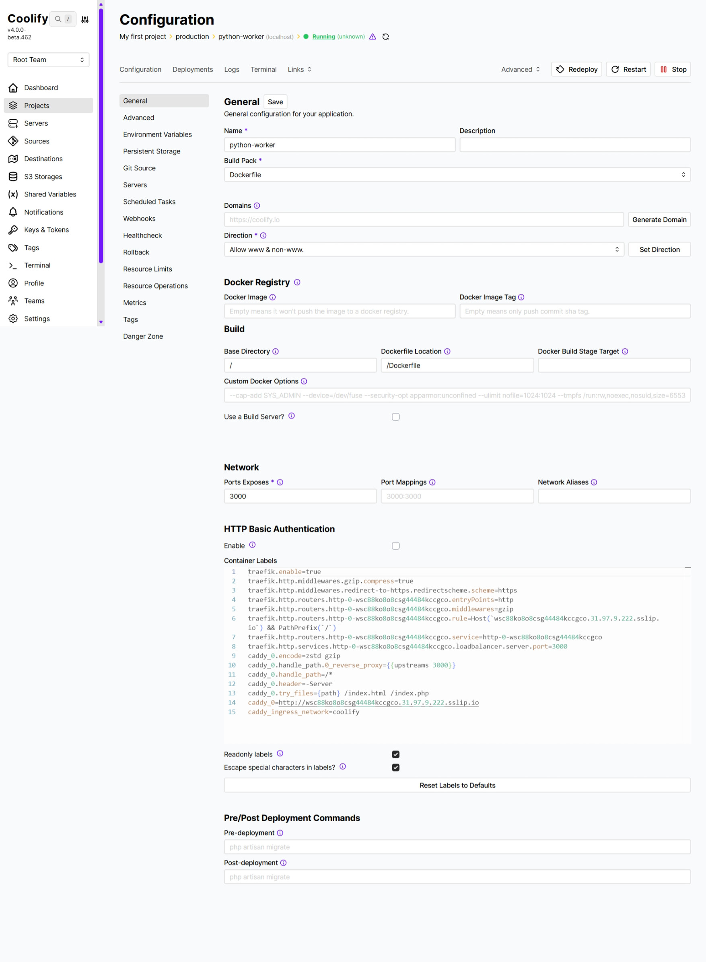
Task: Click the Redeploy button
Action: click(x=576, y=69)
